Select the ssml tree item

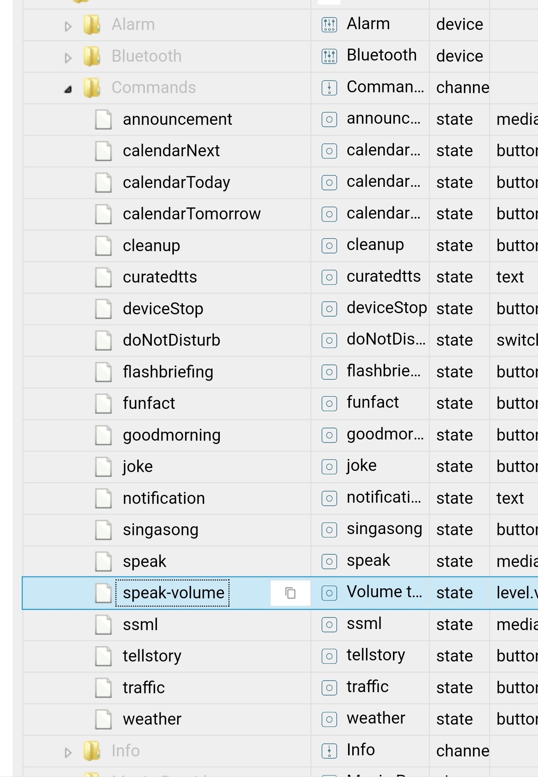point(140,625)
